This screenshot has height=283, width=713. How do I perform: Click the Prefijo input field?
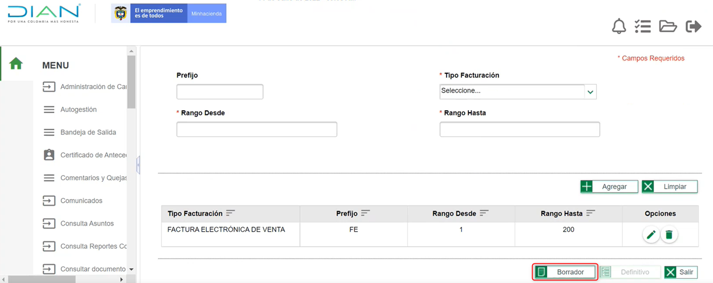pos(220,91)
